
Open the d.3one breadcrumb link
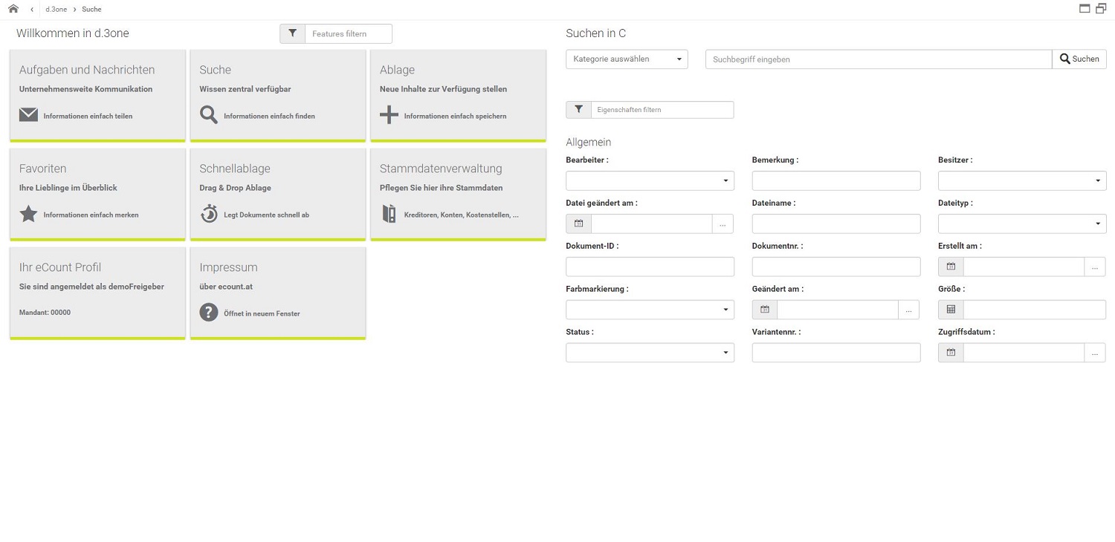(56, 9)
